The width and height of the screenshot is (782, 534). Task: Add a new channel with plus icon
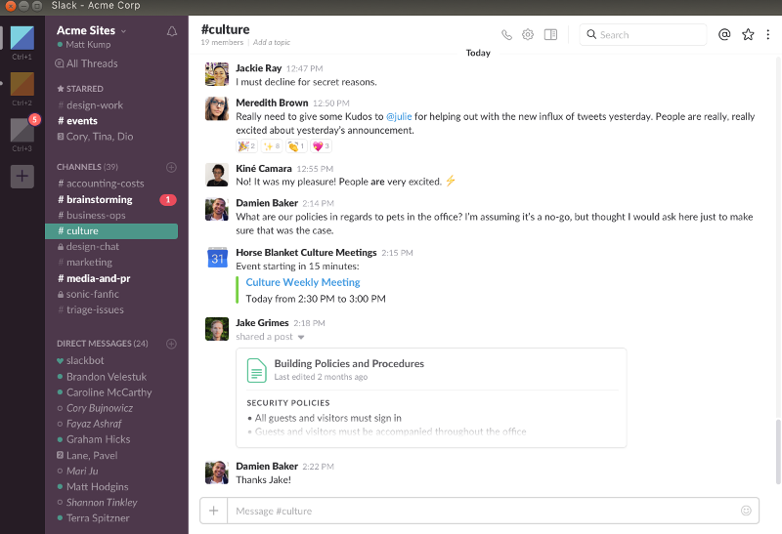pyautogui.click(x=172, y=167)
